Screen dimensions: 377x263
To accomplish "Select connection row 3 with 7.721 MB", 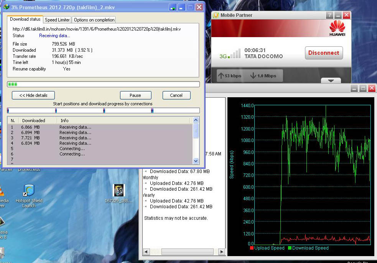I will (x=100, y=138).
